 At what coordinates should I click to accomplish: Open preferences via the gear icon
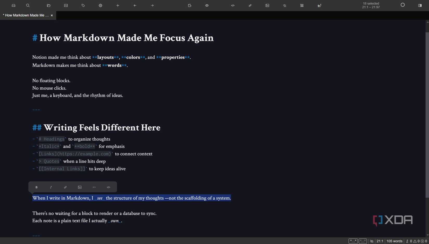pos(100,5)
